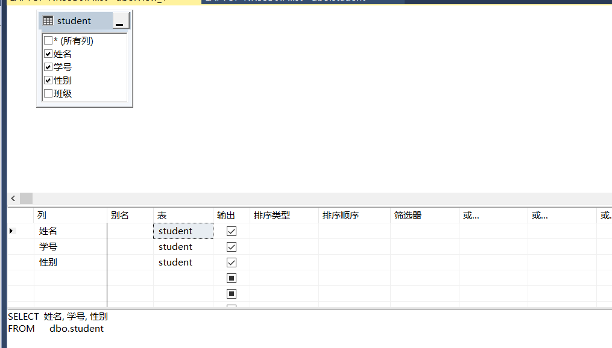The image size is (612, 348).
Task: Click the FROM dbo.student line in SQL pane
Action: [56, 329]
